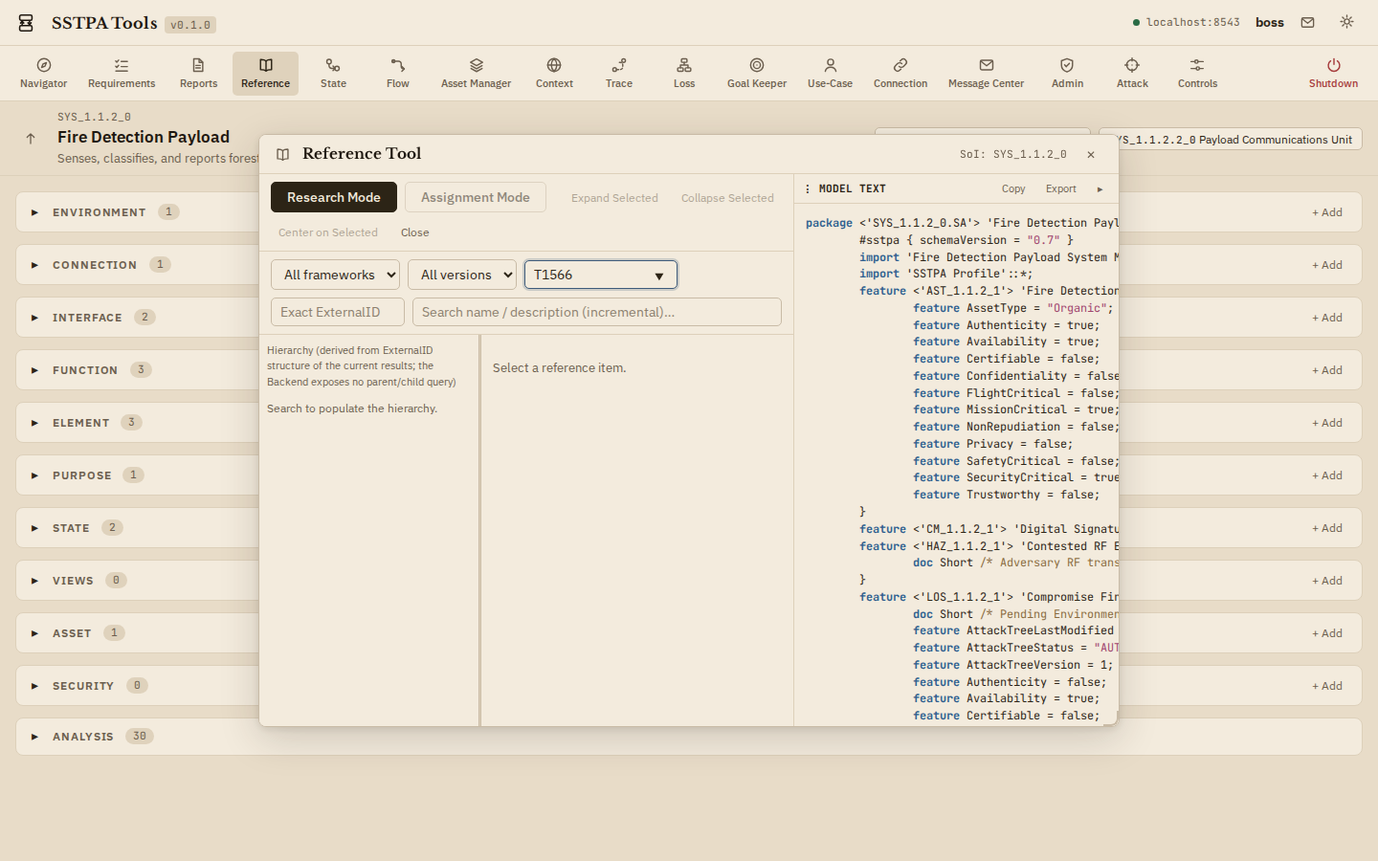Open the Connection tool
The height and width of the screenshot is (861, 1378).
coord(900,74)
